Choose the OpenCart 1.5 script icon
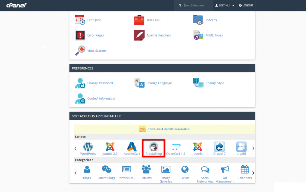The width and height of the screenshot is (306, 192). (x=176, y=147)
